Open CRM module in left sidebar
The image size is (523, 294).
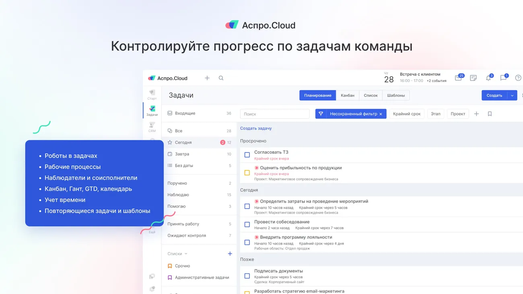[x=152, y=127]
